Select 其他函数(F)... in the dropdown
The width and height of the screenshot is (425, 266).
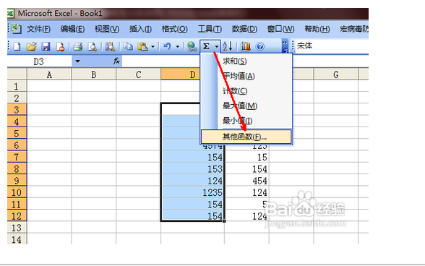246,137
